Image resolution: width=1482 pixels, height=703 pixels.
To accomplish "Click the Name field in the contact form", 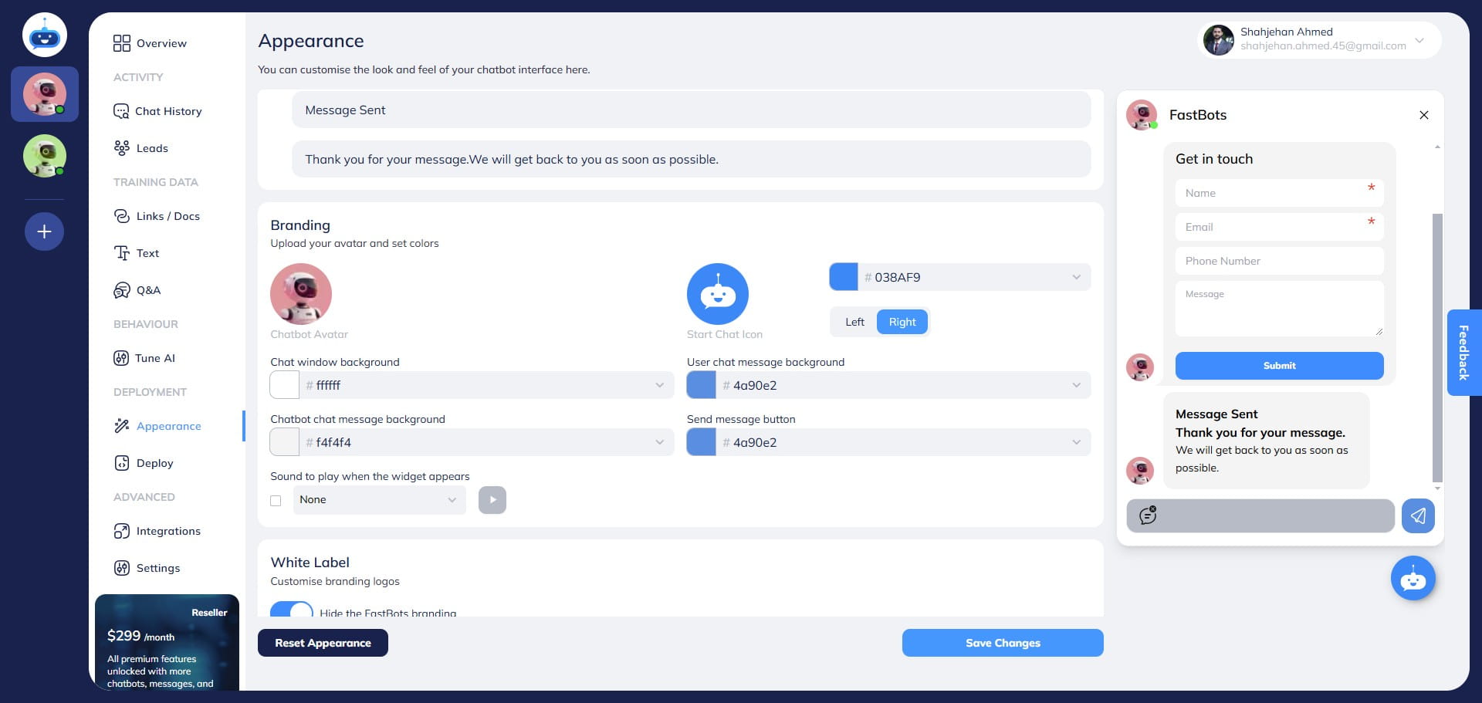I will click(1279, 193).
